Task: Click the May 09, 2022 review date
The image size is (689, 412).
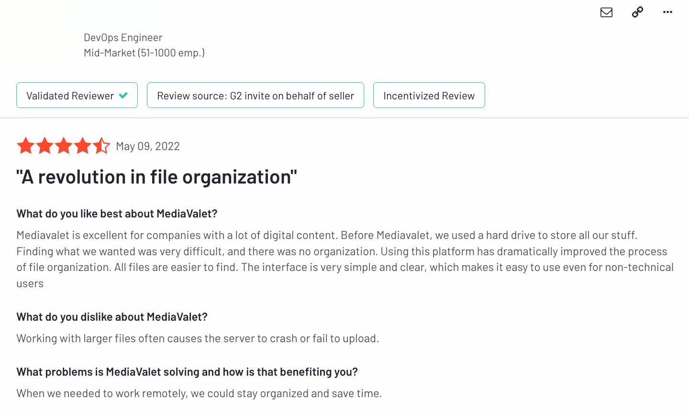Action: [x=148, y=146]
